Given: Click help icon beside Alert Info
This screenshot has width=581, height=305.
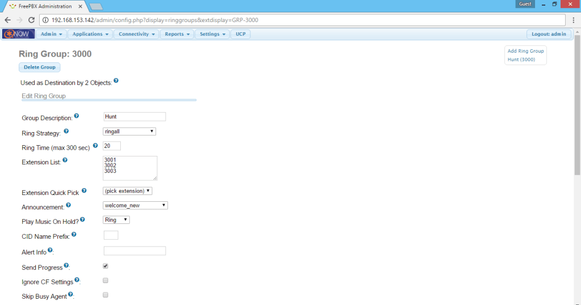Looking at the screenshot, I should point(50,250).
